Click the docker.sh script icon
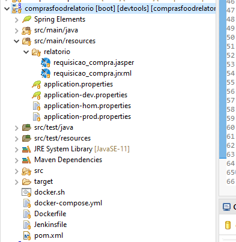This screenshot has height=242, width=236. pos(26,192)
